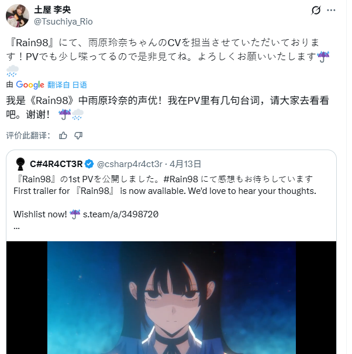Open the Grok slash-circle icon
Image resolution: width=352 pixels, height=354 pixels.
[316, 10]
